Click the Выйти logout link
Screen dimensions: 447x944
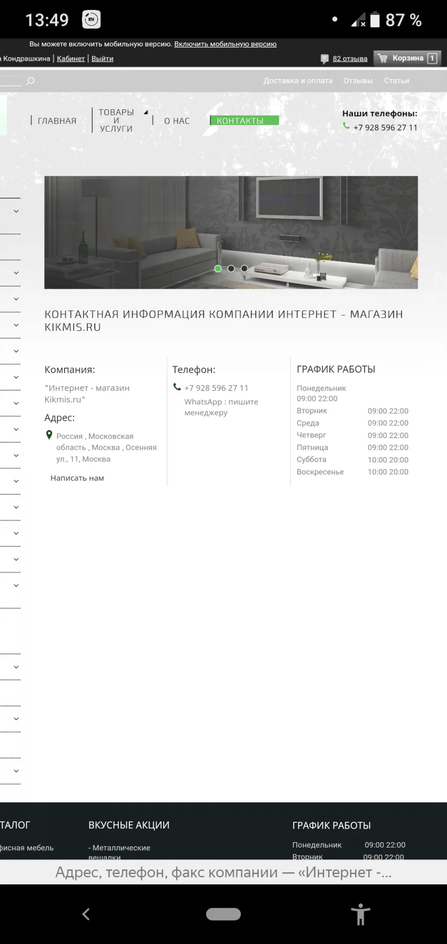(102, 59)
